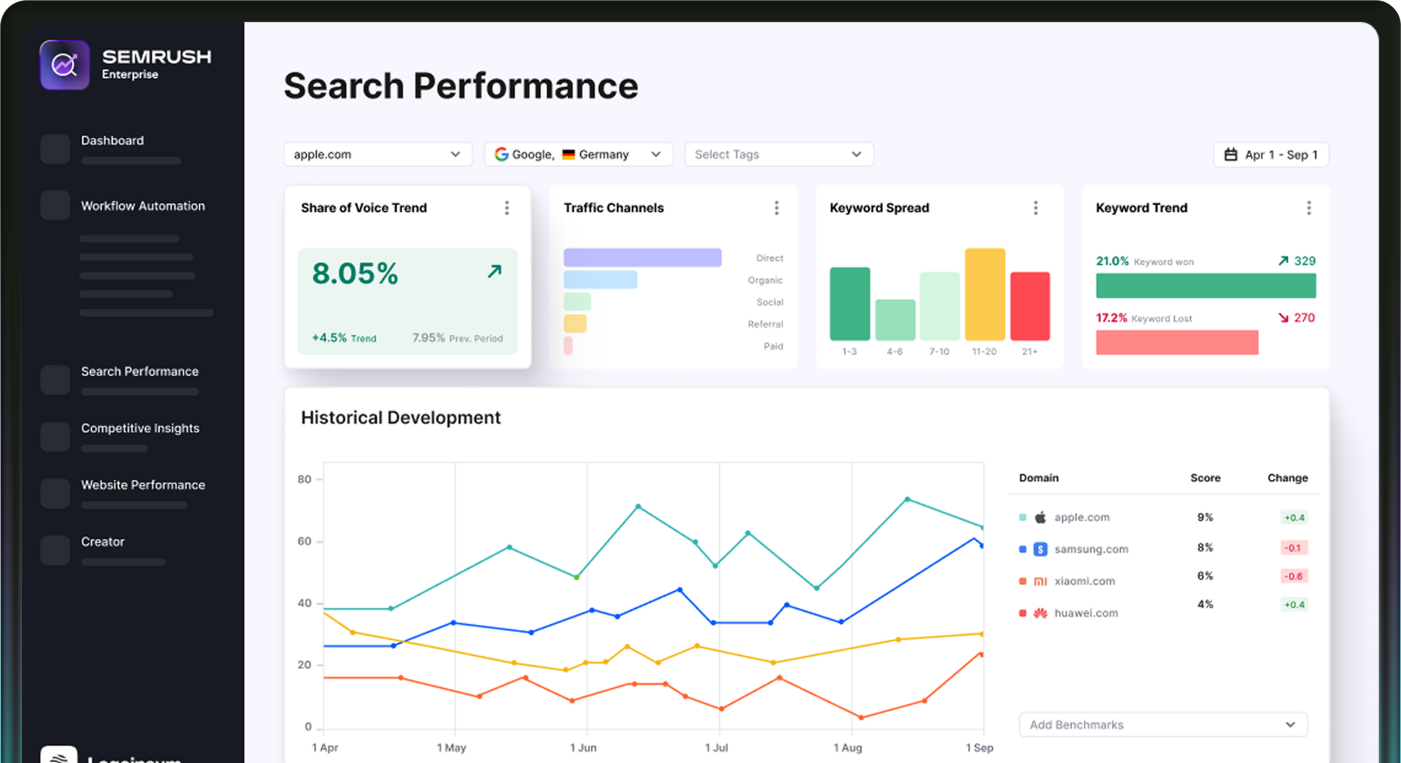Click the green Keyword won bar
This screenshot has height=763, width=1401.
(x=1206, y=286)
